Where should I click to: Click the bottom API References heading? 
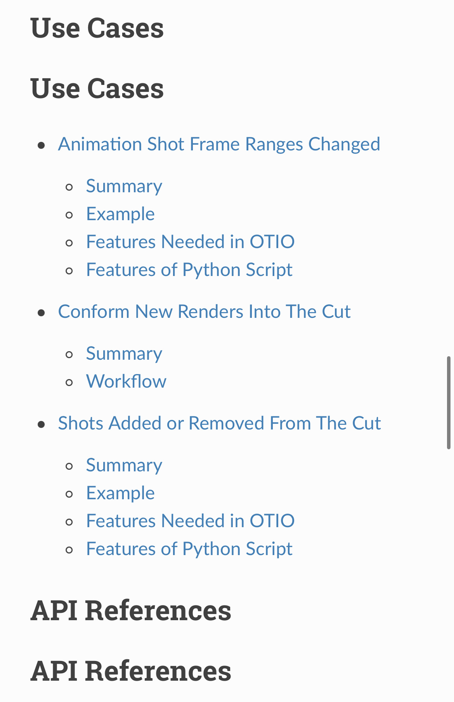click(x=131, y=671)
